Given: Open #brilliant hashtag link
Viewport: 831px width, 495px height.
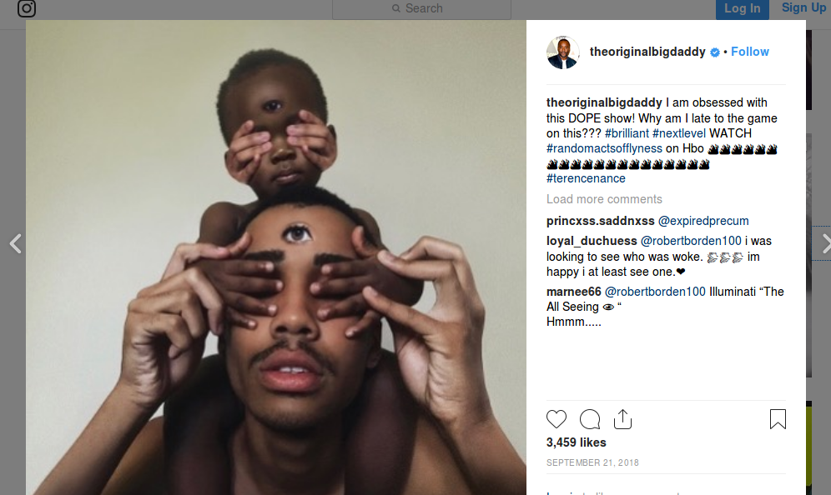Looking at the screenshot, I should click(627, 132).
